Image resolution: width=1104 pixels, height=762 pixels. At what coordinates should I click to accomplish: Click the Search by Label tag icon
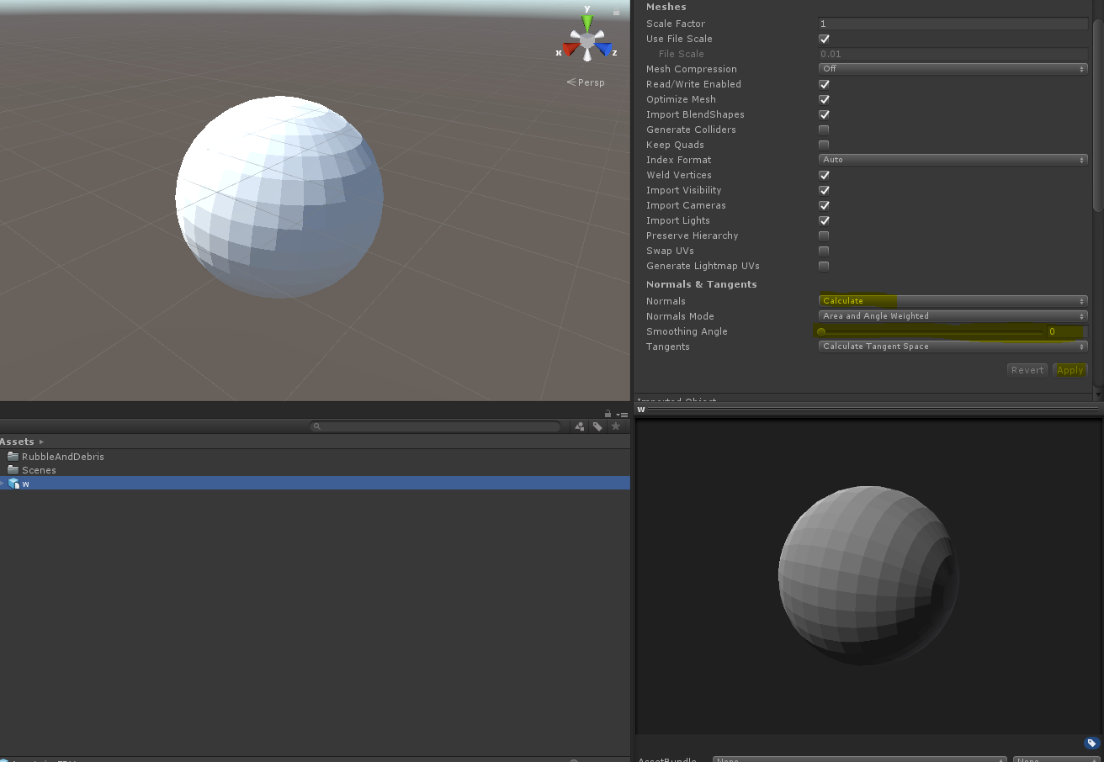597,426
